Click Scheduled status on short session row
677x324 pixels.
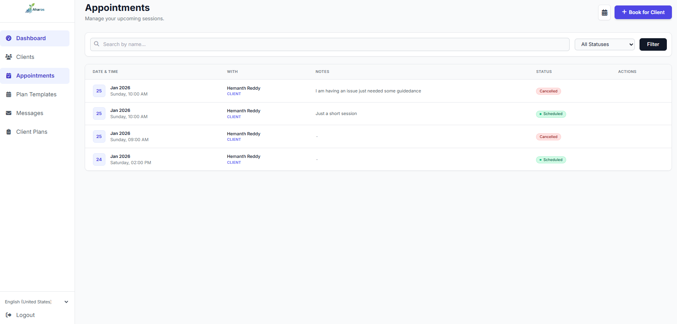[551, 114]
